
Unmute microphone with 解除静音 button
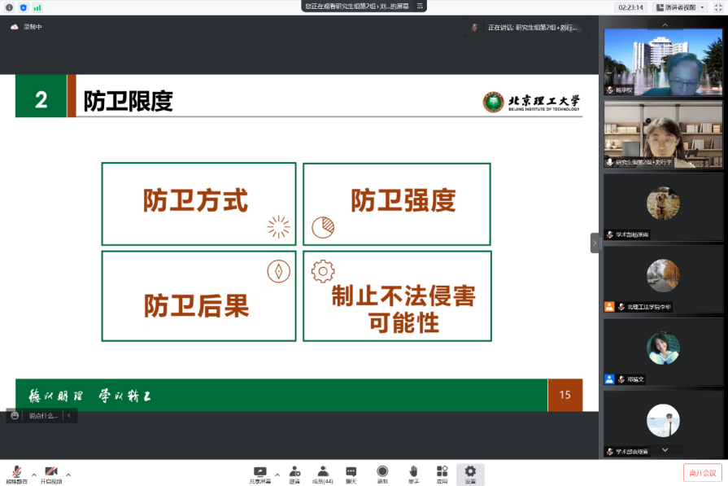click(16, 474)
